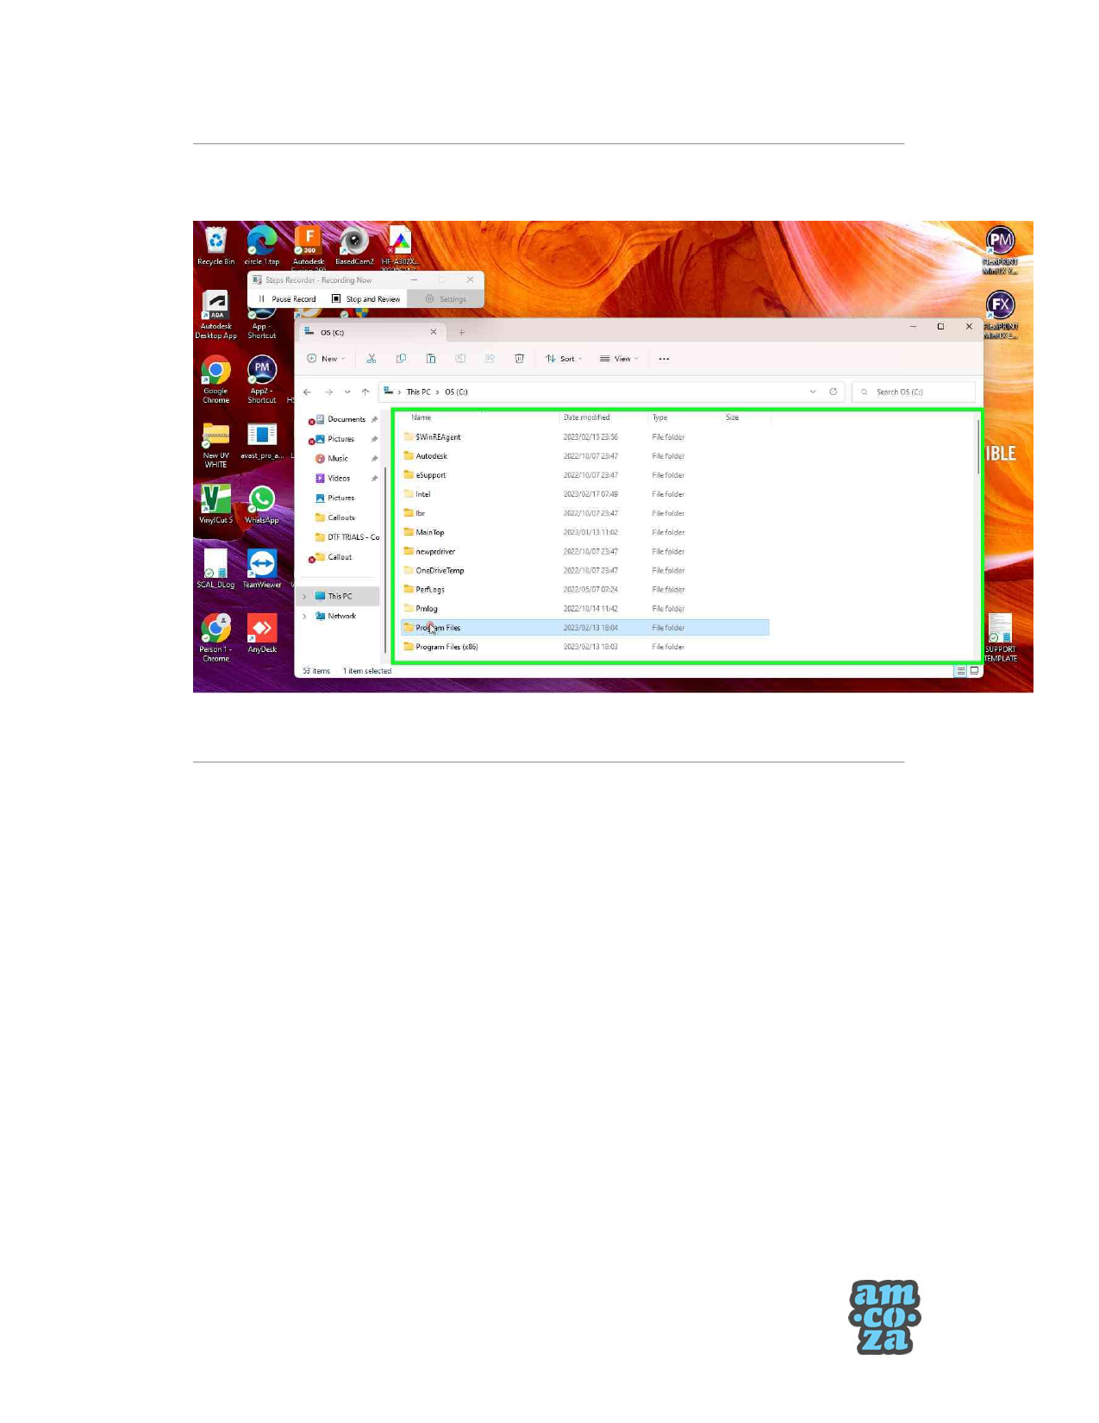
Task: Click the Refresh icon beside the address bar
Action: coord(833,392)
